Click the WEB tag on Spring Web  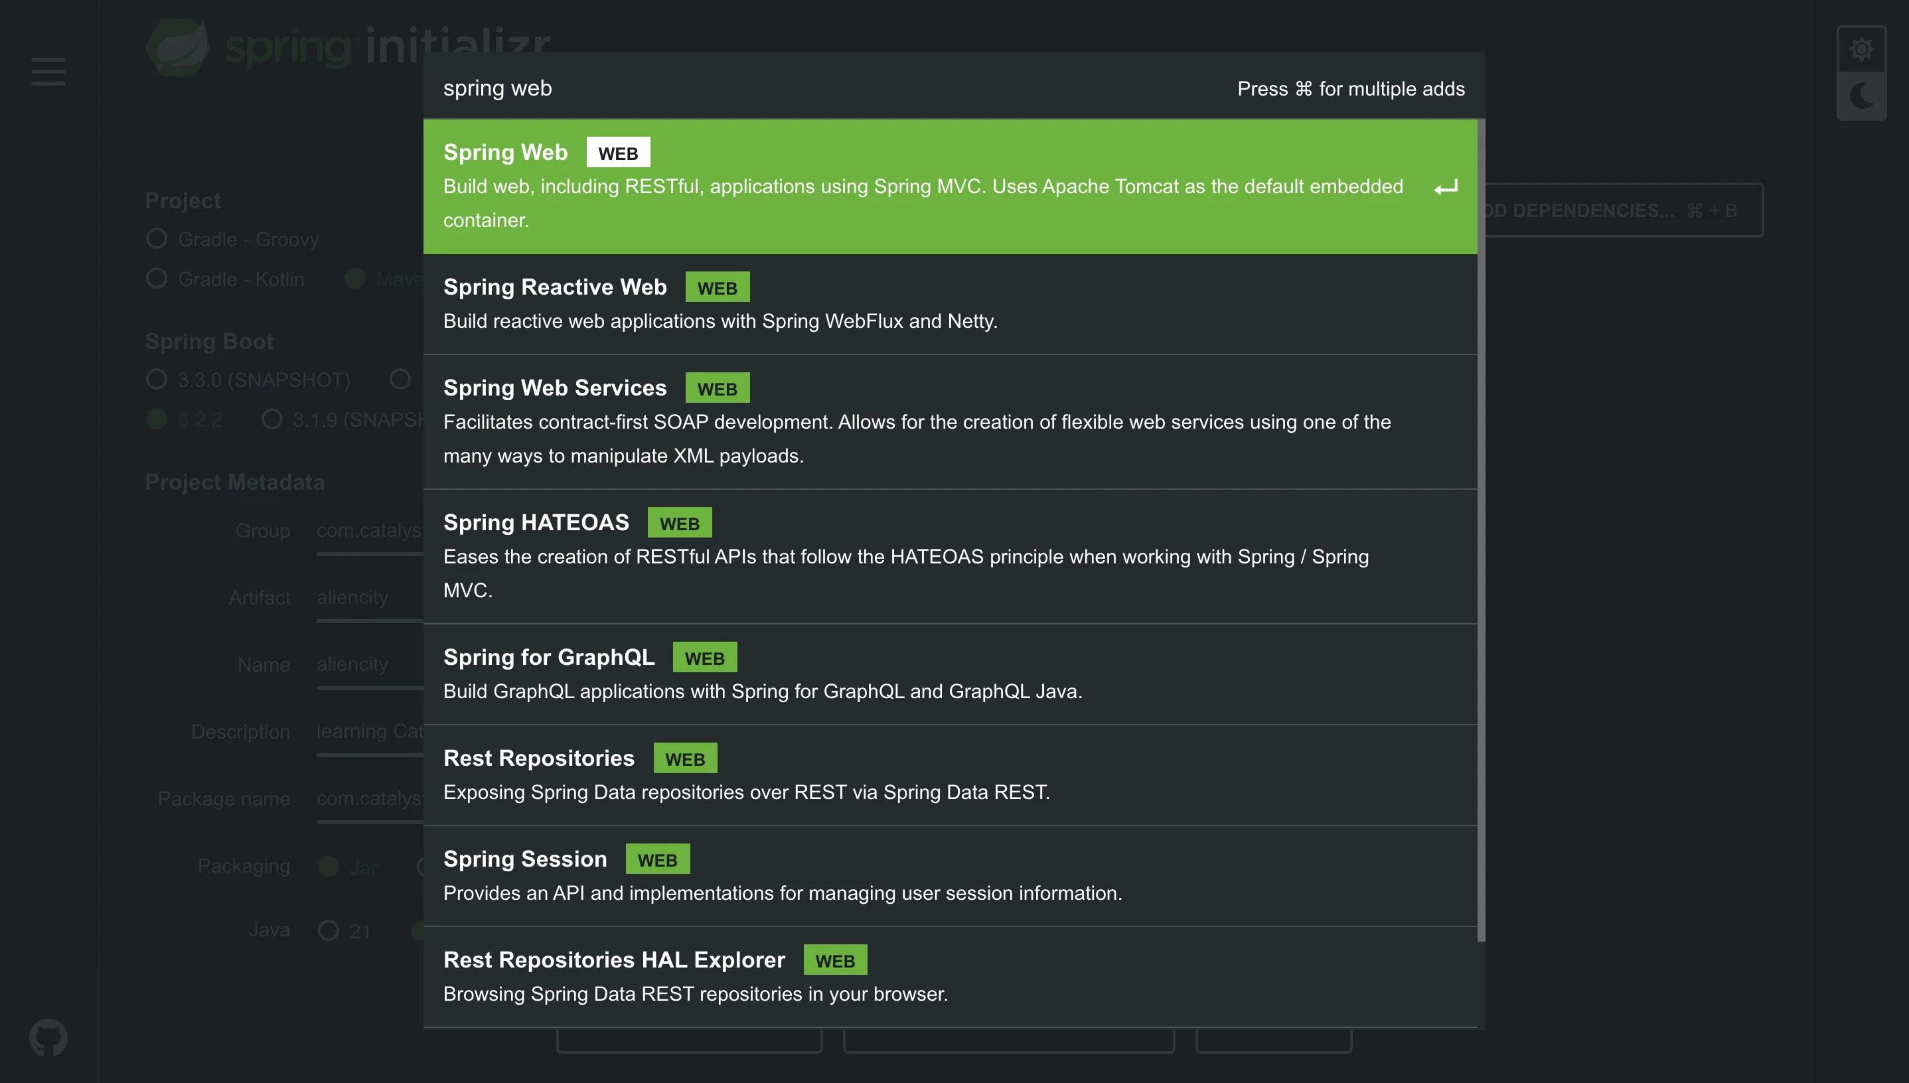coord(617,153)
